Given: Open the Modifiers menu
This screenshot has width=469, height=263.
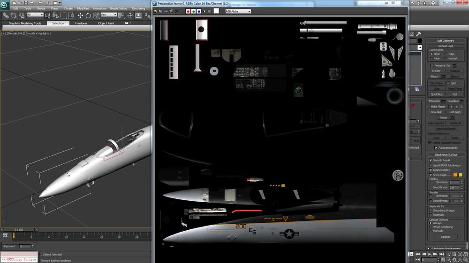Looking at the screenshot, I should click(83, 8).
